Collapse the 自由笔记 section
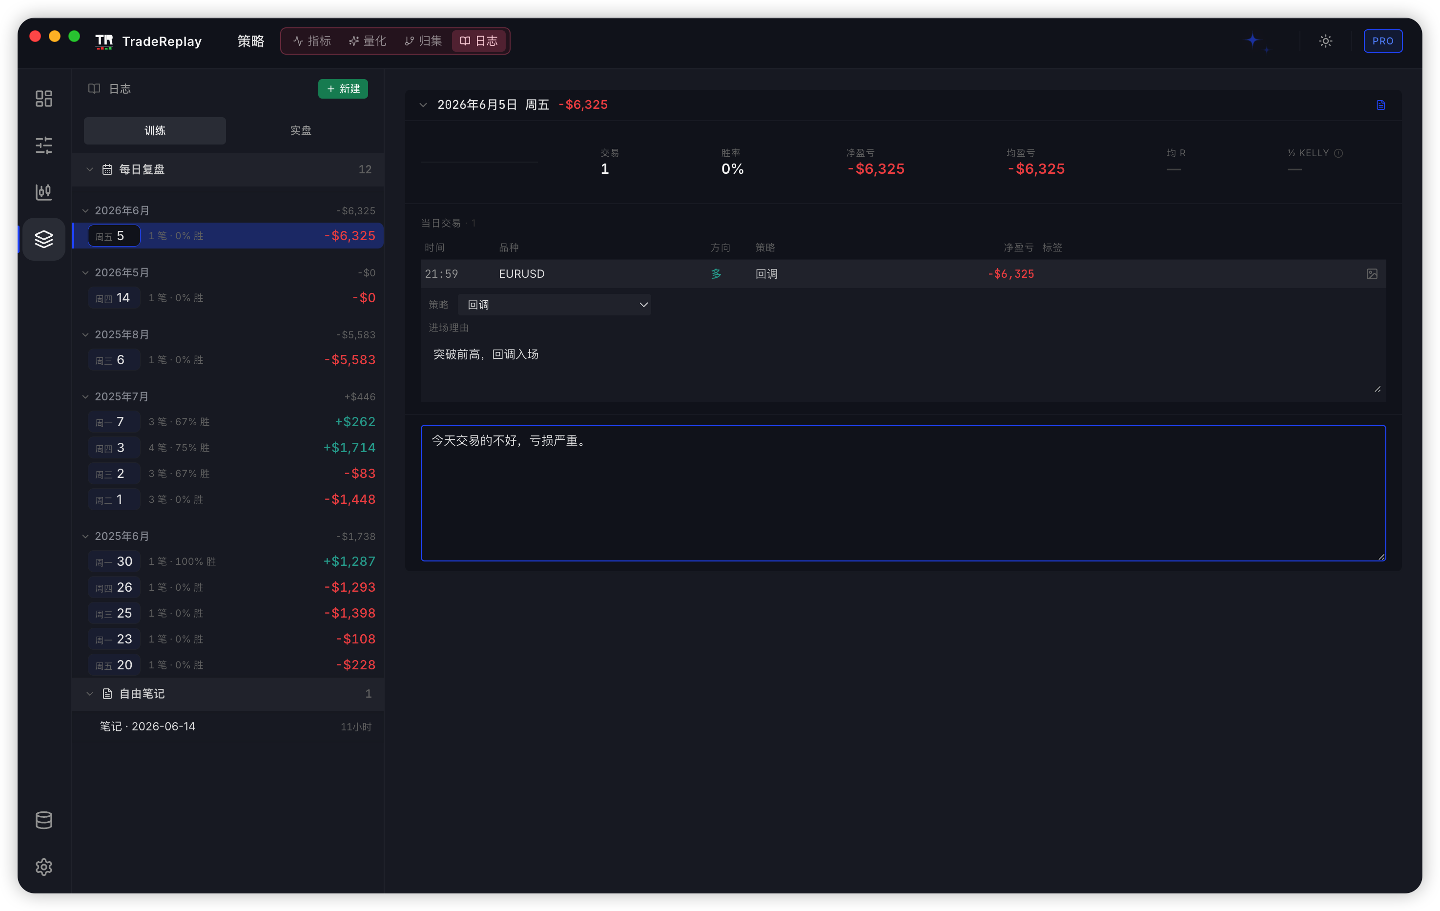This screenshot has width=1440, height=911. pyautogui.click(x=90, y=693)
